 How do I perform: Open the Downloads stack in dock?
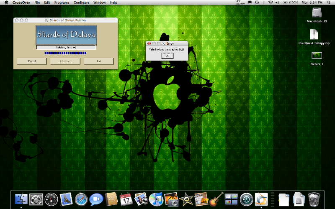[x=299, y=199]
